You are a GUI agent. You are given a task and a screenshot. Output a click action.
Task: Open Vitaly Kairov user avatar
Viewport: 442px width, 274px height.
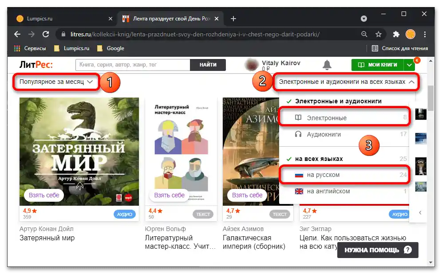point(251,65)
